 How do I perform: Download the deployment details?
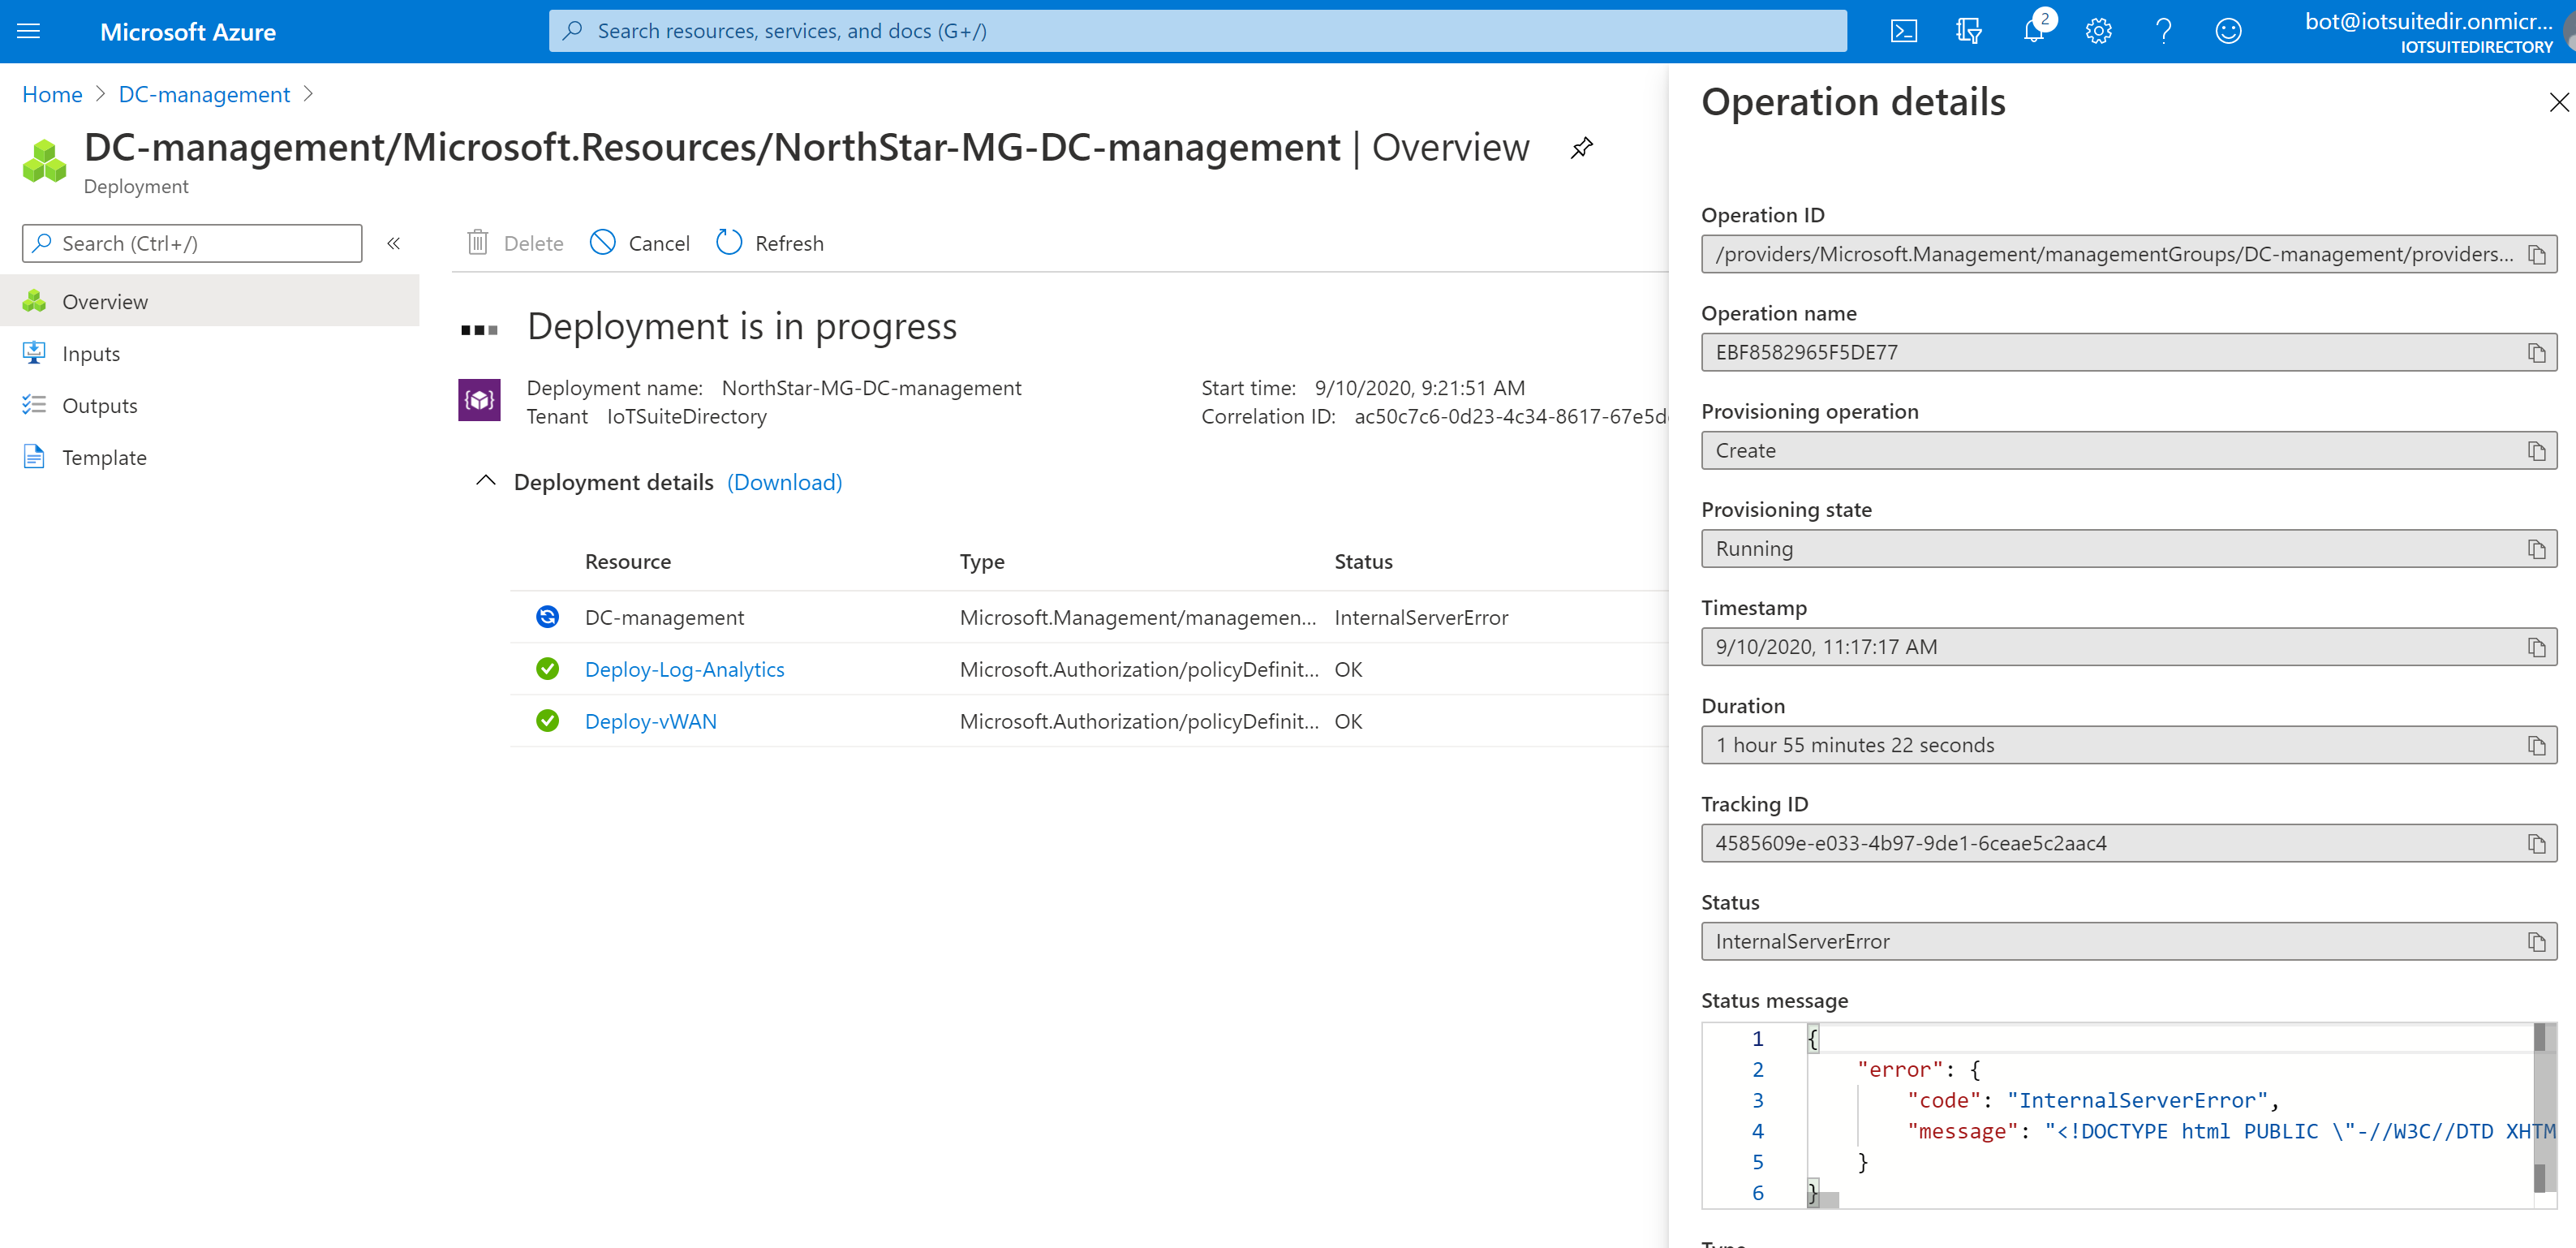tap(784, 482)
